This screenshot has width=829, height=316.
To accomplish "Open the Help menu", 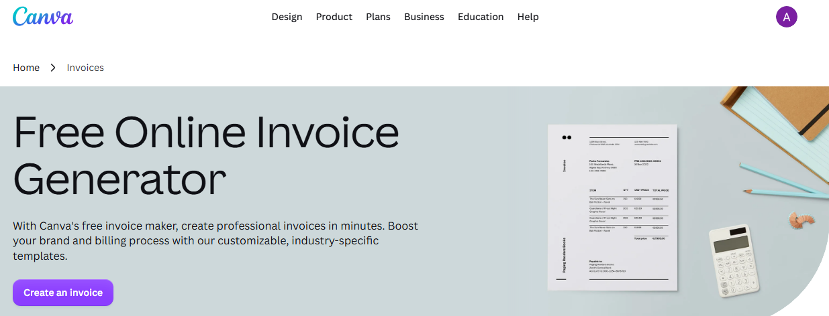I will 528,17.
